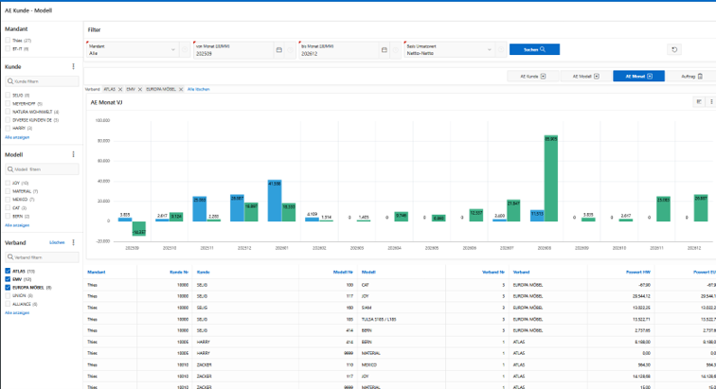The height and width of the screenshot is (389, 716).
Task: Open the Modell facet options menu
Action: pos(74,155)
